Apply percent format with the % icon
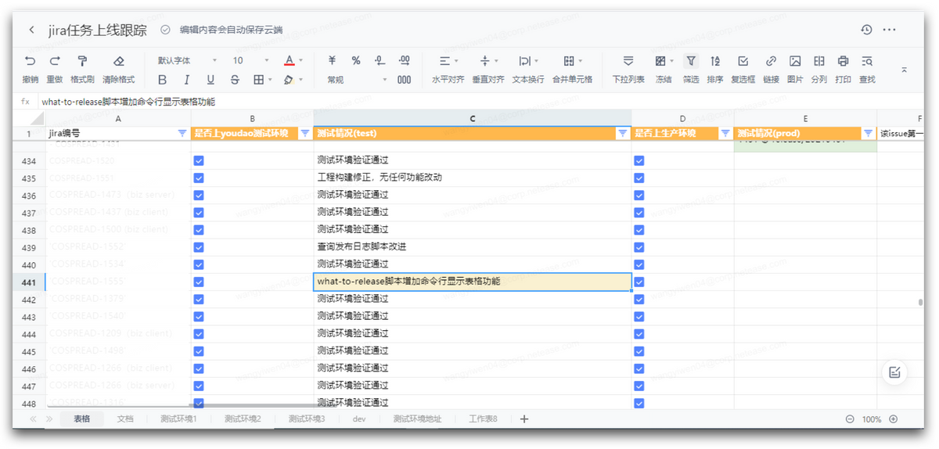This screenshot has height=449, width=939. point(356,60)
